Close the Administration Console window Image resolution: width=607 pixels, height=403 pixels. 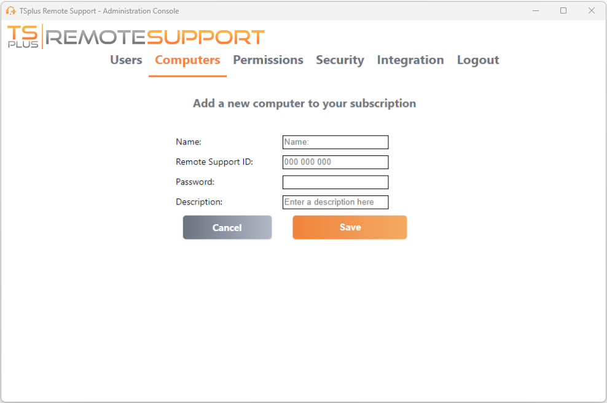(591, 10)
